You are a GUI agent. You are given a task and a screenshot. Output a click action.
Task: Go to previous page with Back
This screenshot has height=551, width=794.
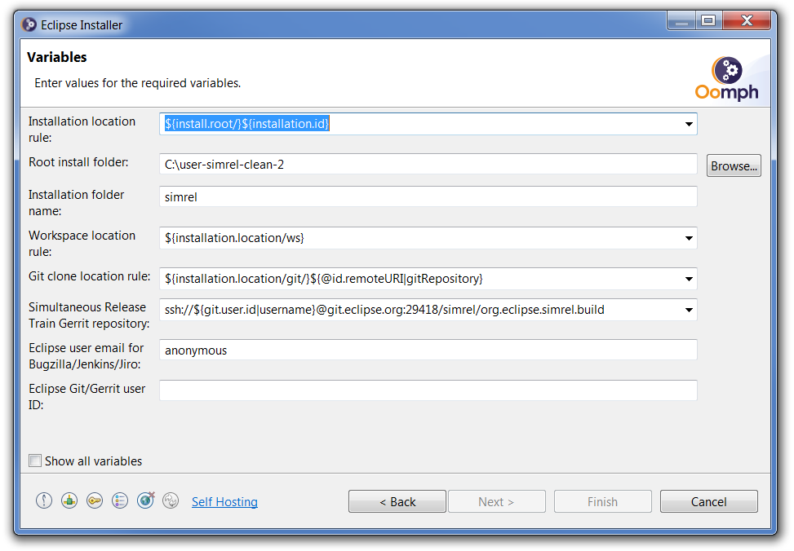coord(397,501)
